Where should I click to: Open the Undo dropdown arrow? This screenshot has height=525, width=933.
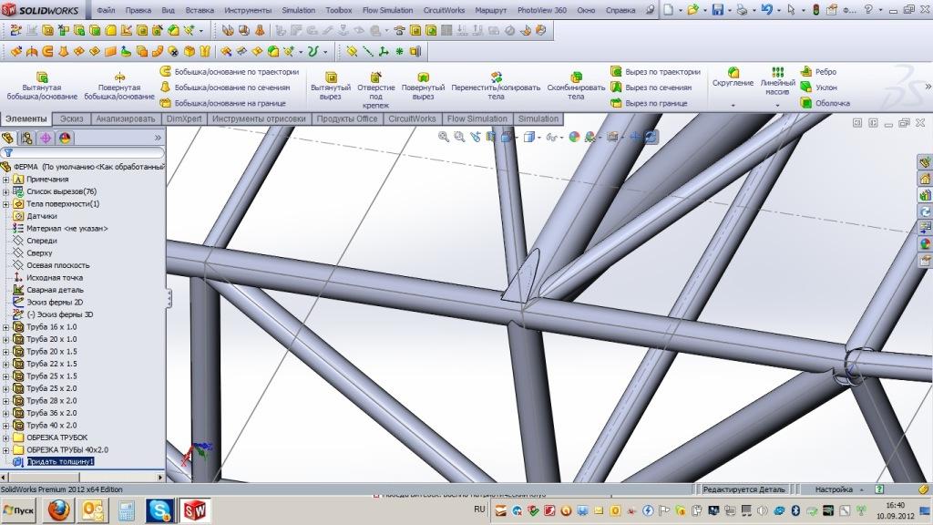777,9
